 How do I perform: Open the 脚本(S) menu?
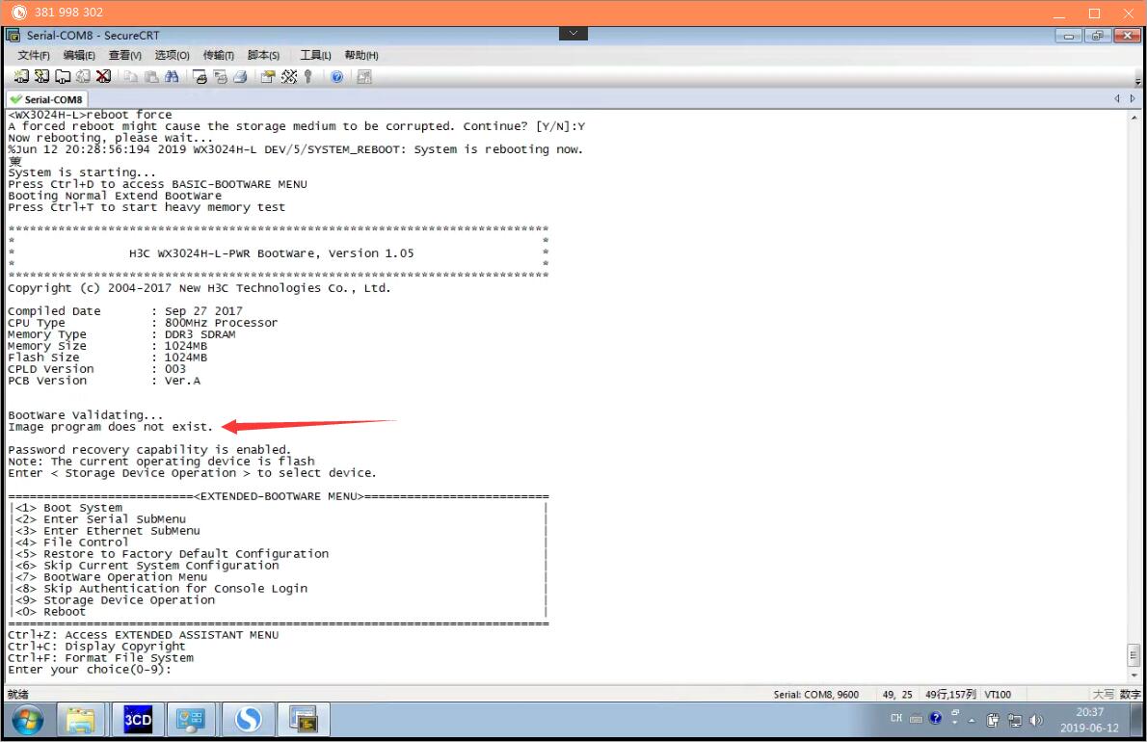coord(263,55)
